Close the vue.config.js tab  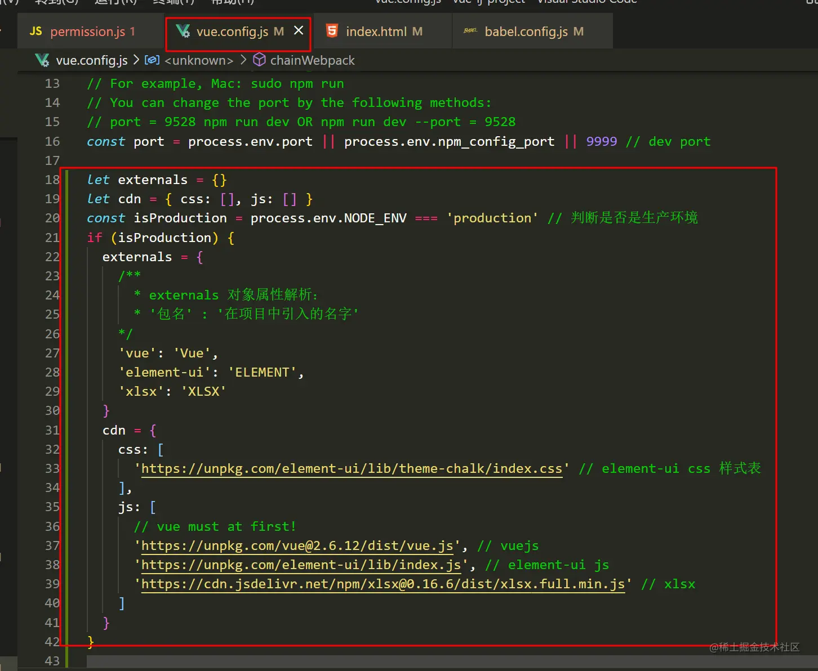(x=299, y=30)
